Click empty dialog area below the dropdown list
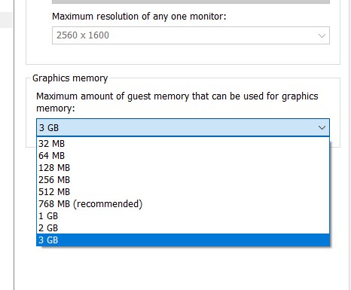Image resolution: width=351 pixels, height=290 pixels. (183, 269)
